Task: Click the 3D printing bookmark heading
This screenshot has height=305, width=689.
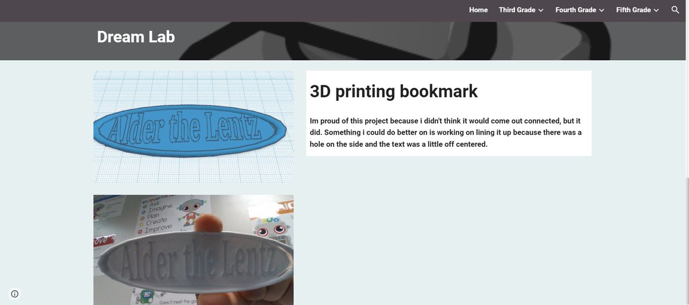Action: (394, 91)
